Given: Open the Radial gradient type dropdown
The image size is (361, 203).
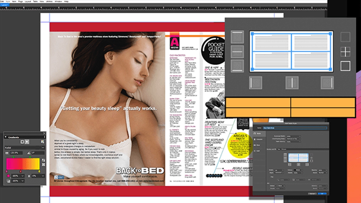Looking at the screenshot, I should 25,148.
